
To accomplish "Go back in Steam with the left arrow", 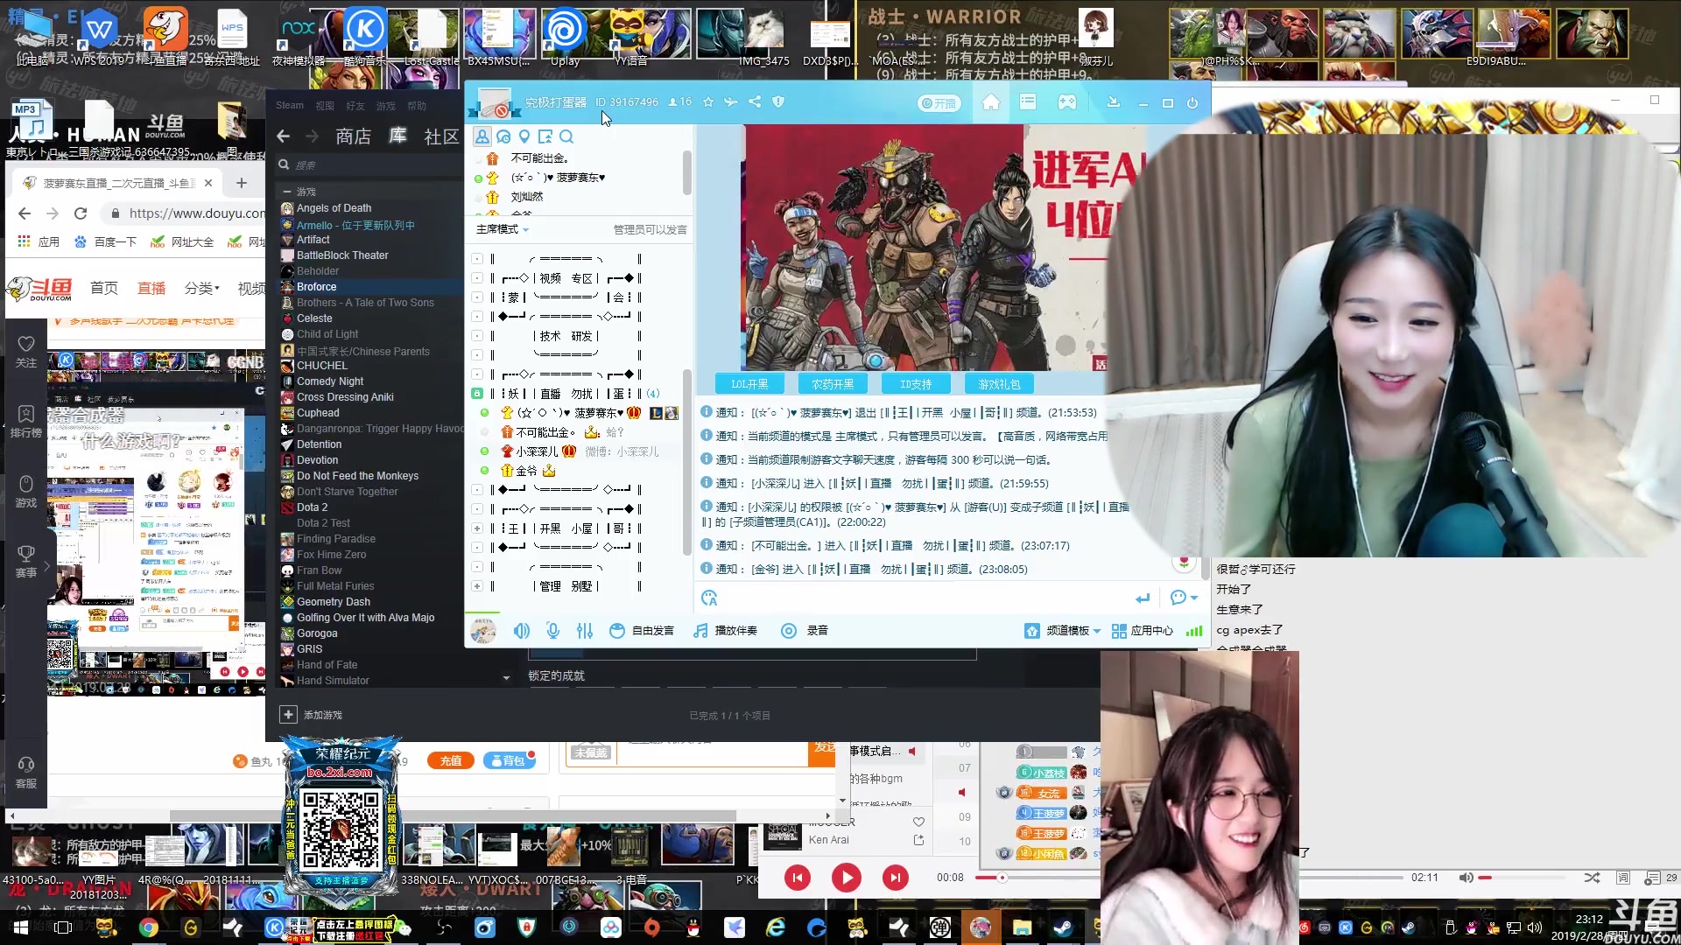I will [283, 136].
